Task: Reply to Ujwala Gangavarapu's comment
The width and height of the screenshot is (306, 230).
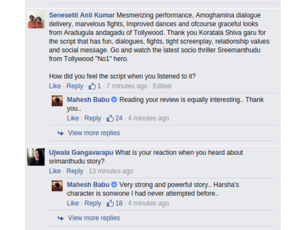Action: pyautogui.click(x=74, y=171)
